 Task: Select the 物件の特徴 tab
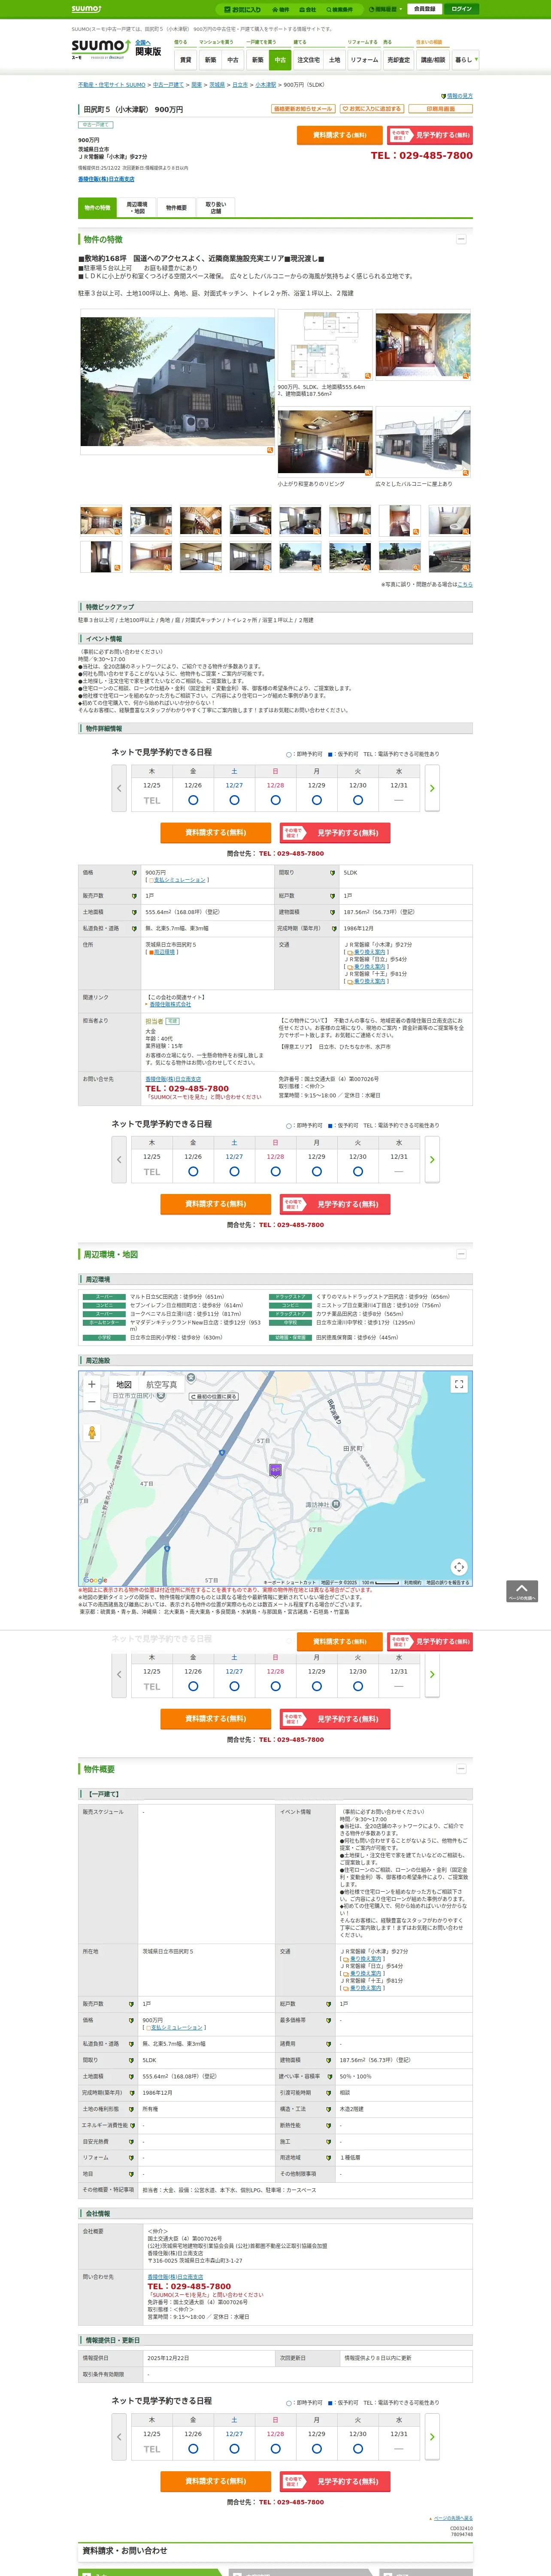point(97,208)
